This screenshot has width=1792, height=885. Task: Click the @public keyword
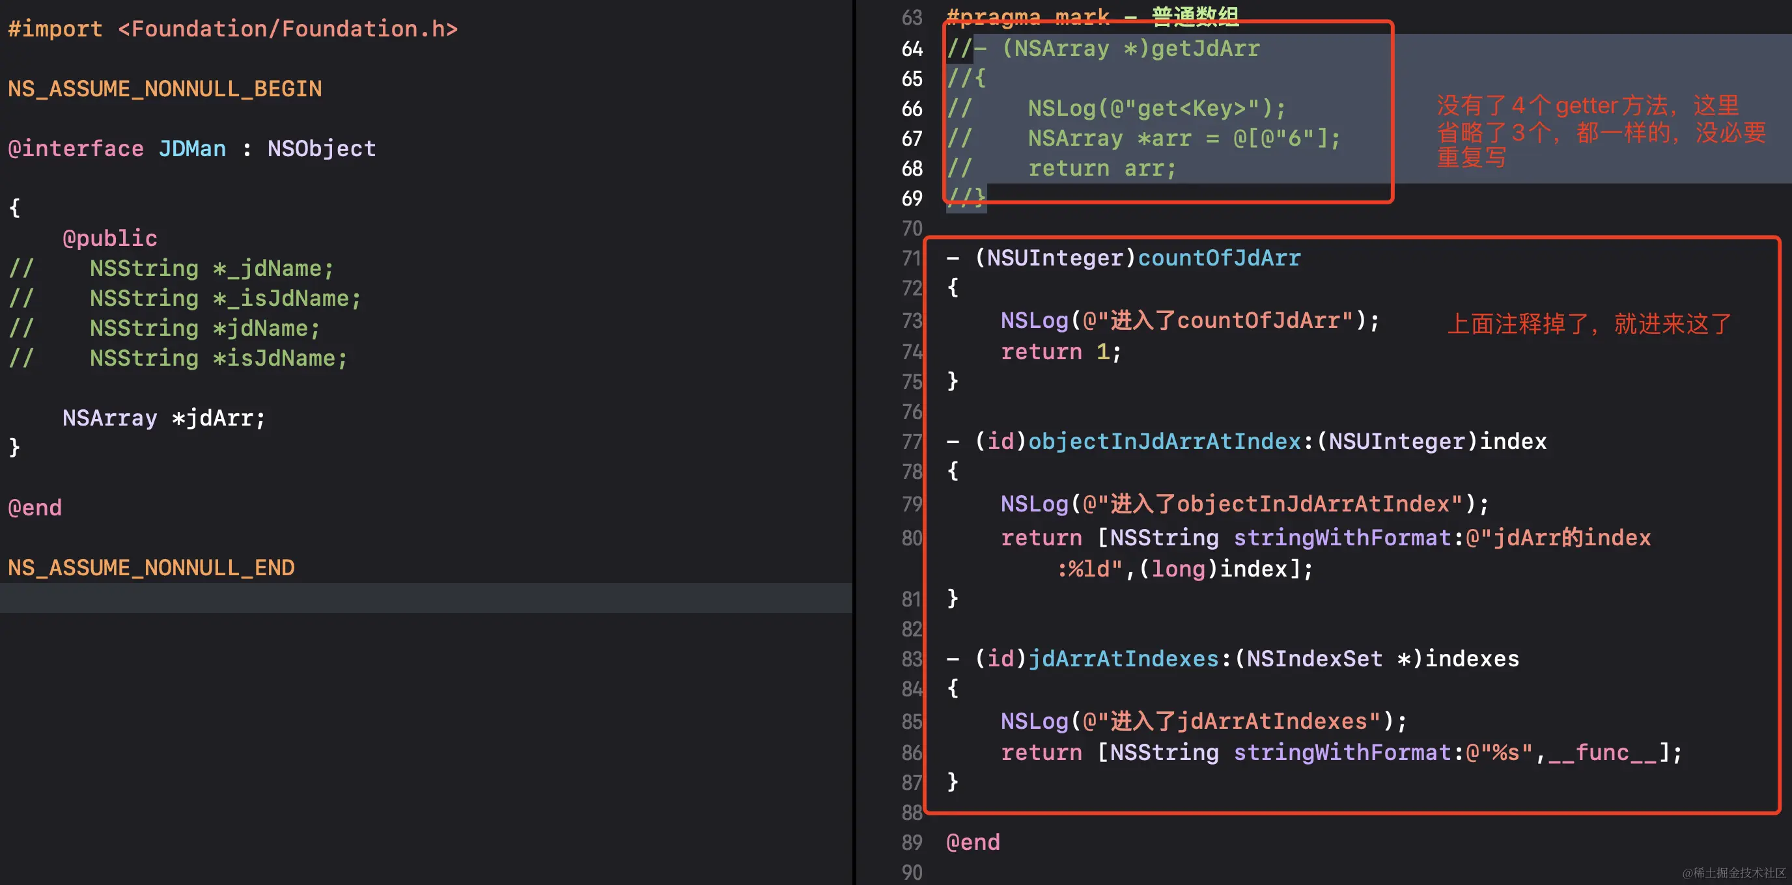[x=110, y=238]
